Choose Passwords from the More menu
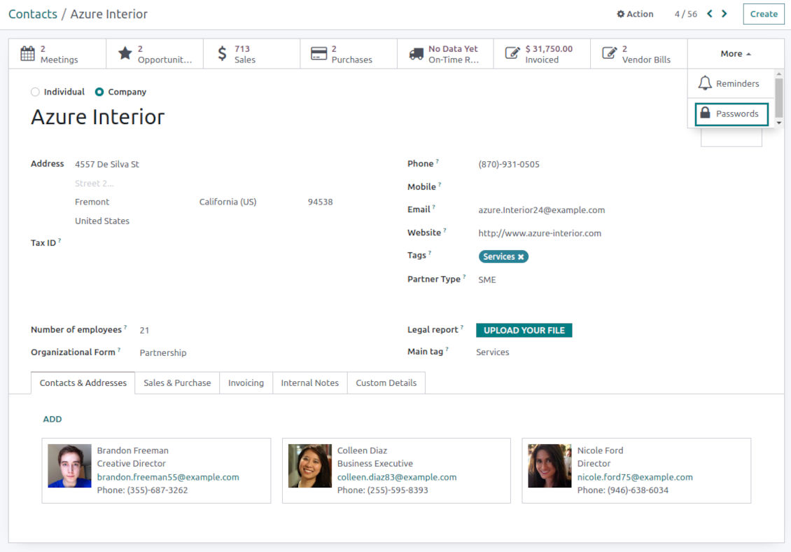The image size is (791, 552). pyautogui.click(x=731, y=113)
